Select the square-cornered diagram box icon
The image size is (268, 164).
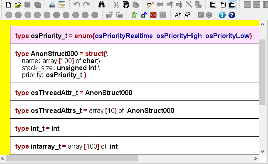click(213, 5)
